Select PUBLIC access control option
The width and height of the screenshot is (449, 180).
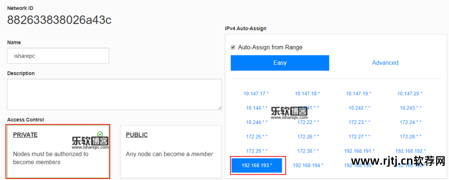[171, 151]
